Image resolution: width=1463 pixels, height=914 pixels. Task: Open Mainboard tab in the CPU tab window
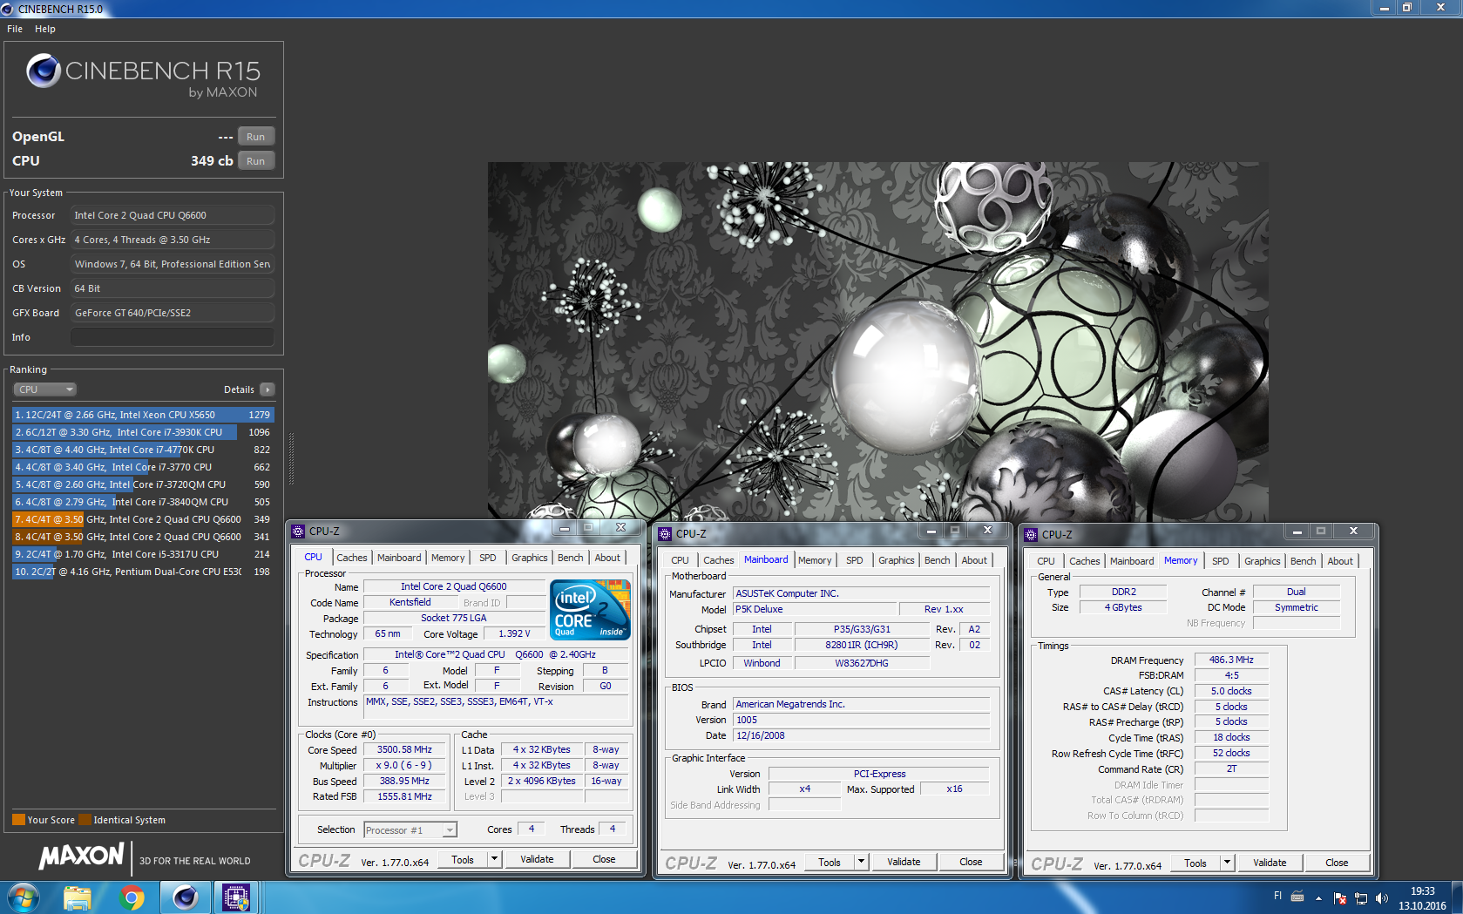399,558
